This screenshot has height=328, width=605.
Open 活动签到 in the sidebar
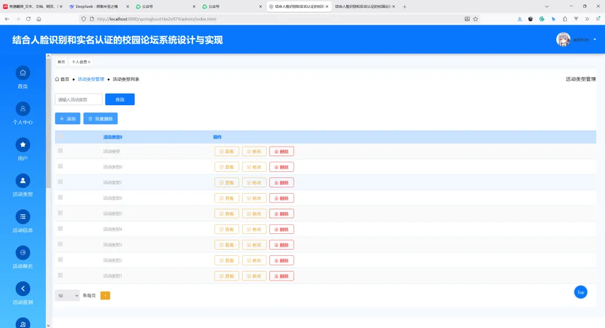pos(23,293)
